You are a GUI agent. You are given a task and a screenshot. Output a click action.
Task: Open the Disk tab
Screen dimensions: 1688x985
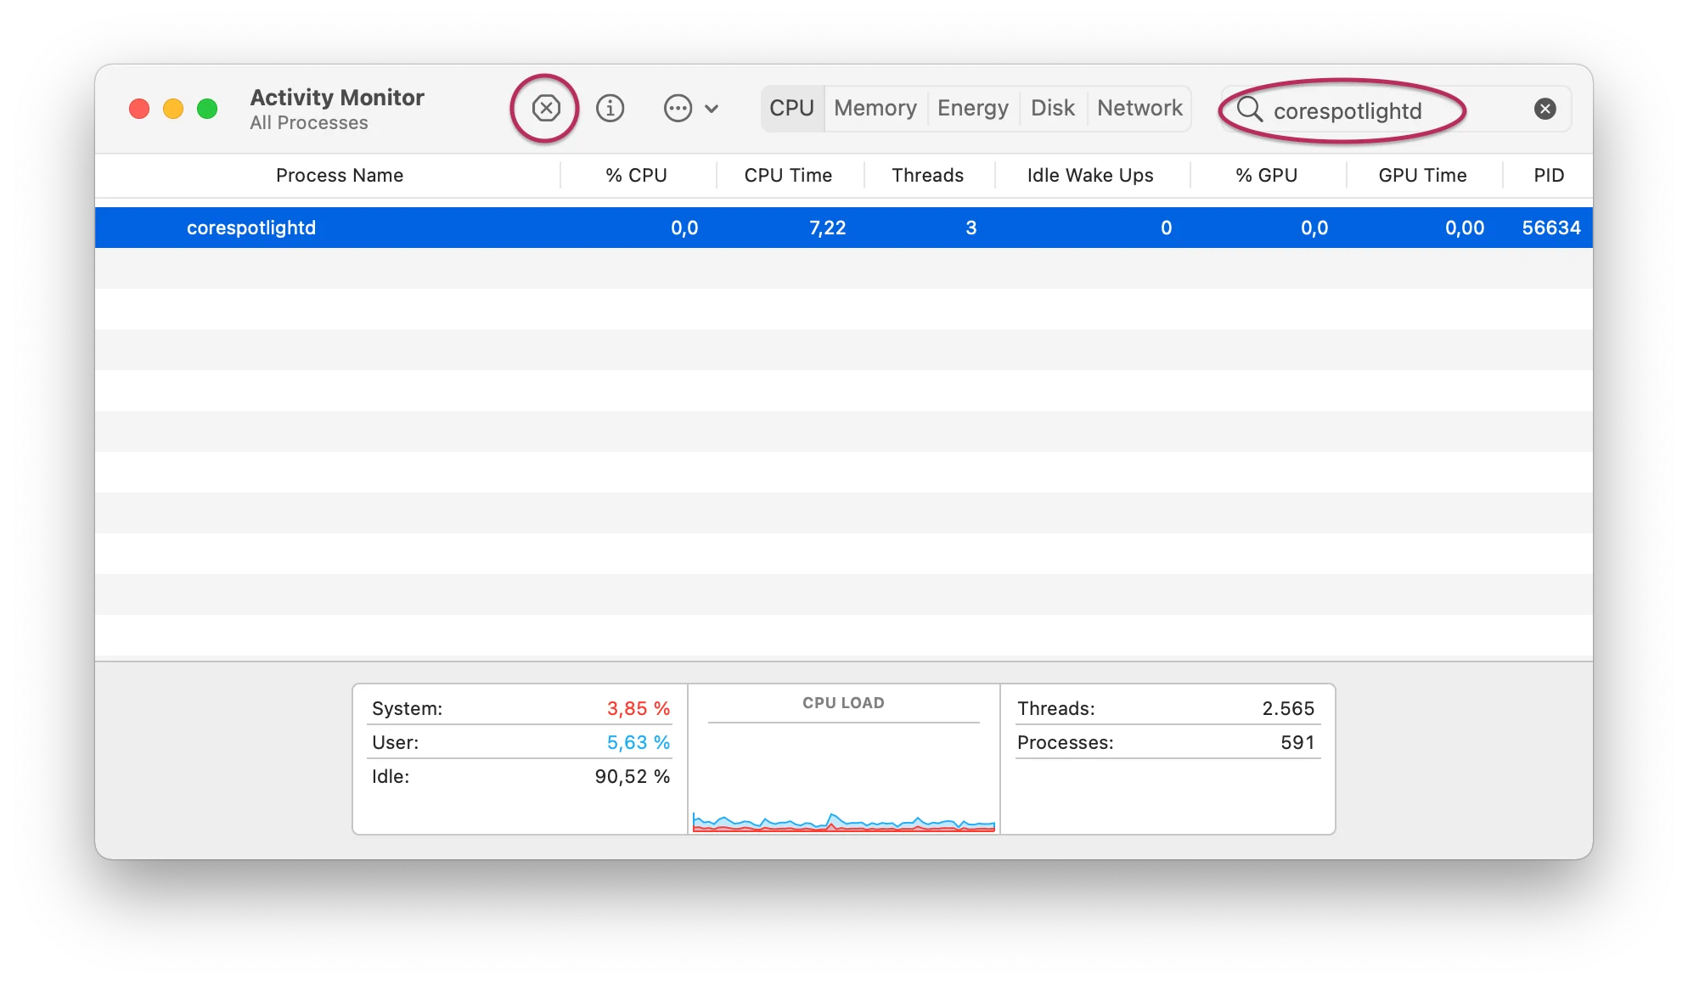click(x=1052, y=108)
